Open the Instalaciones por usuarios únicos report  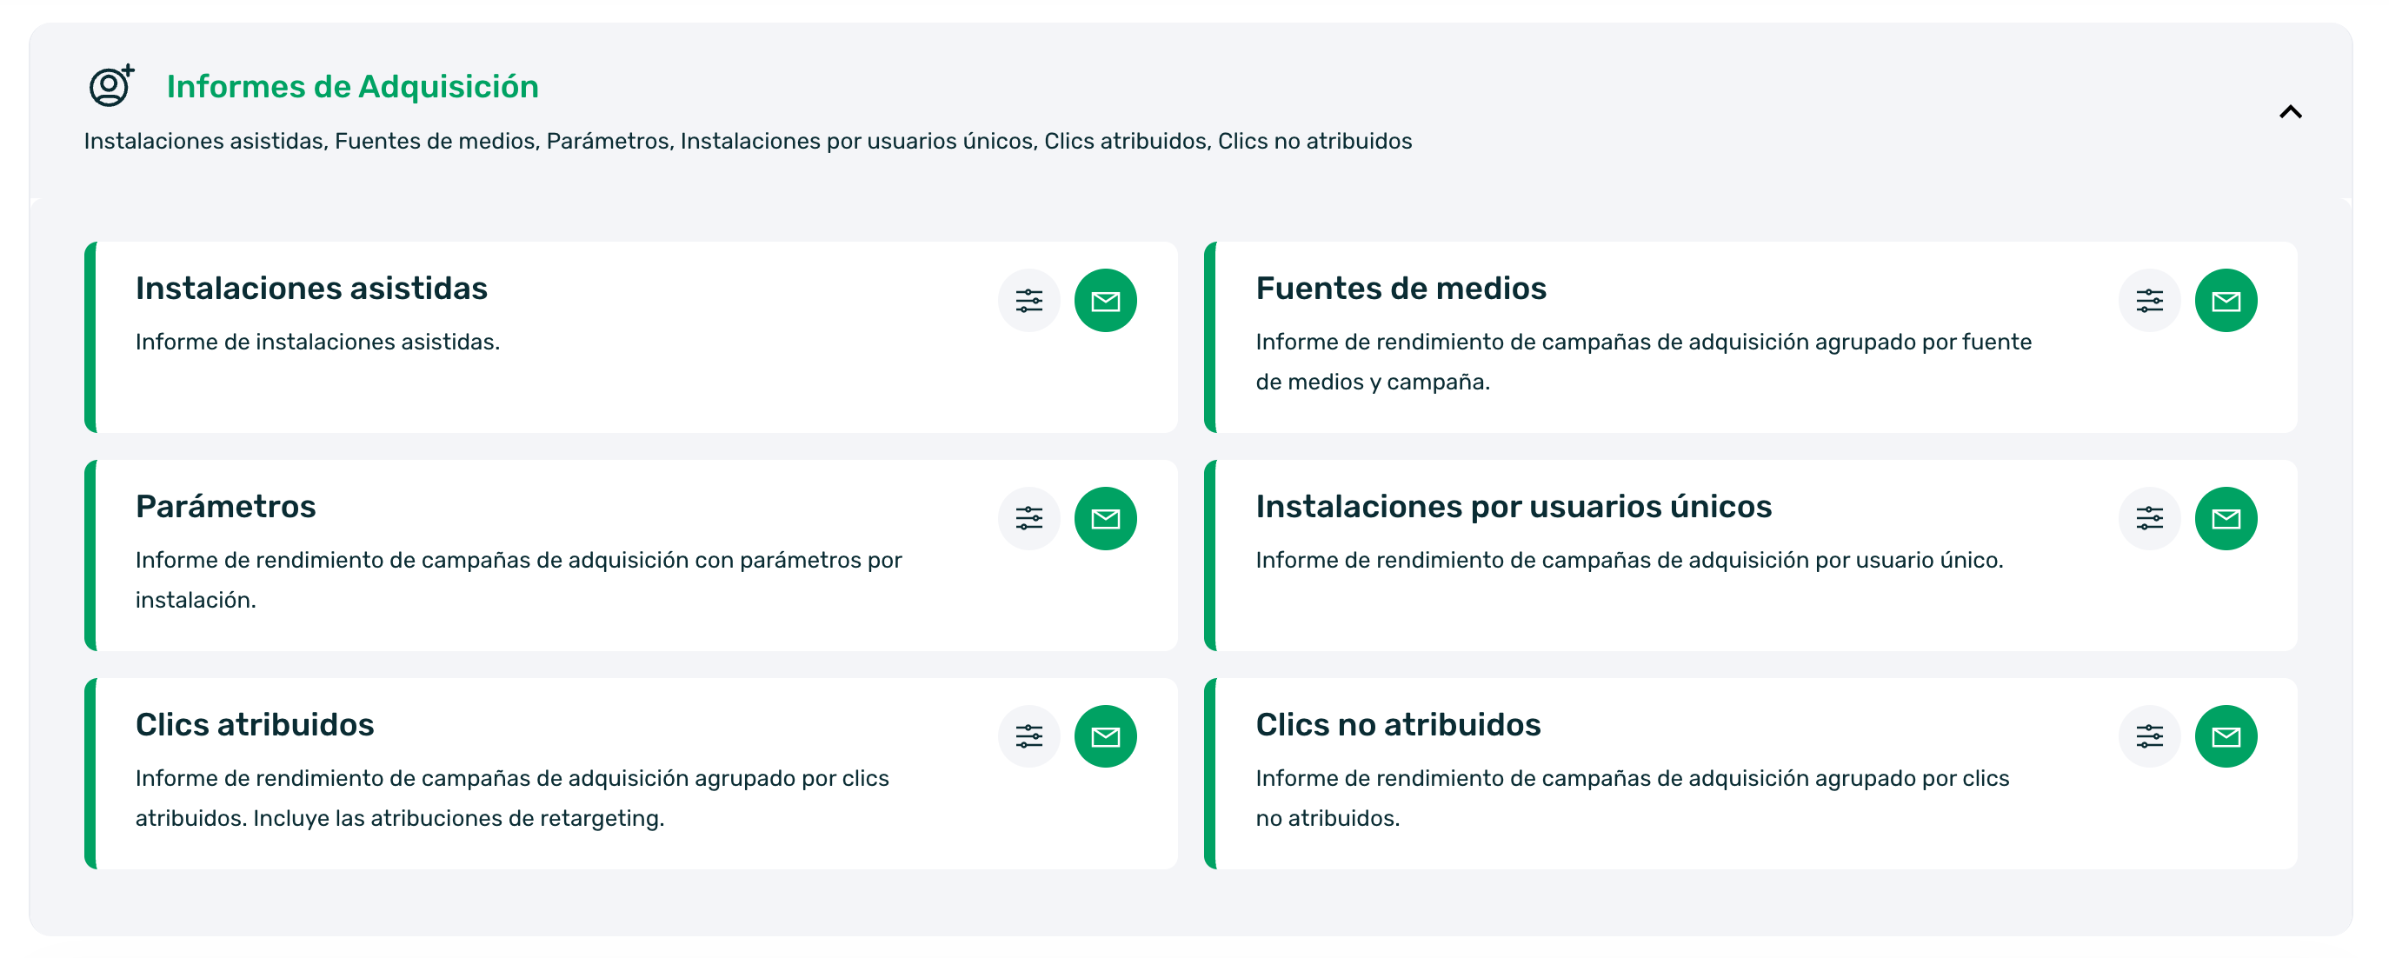(1514, 506)
